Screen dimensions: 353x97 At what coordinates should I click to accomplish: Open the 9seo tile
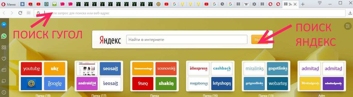click(143, 83)
